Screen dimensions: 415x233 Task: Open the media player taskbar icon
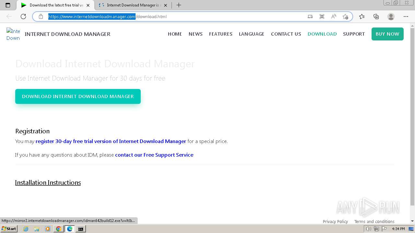tap(48, 229)
